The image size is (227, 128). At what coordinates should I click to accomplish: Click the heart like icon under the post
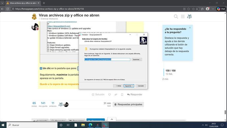110,94
